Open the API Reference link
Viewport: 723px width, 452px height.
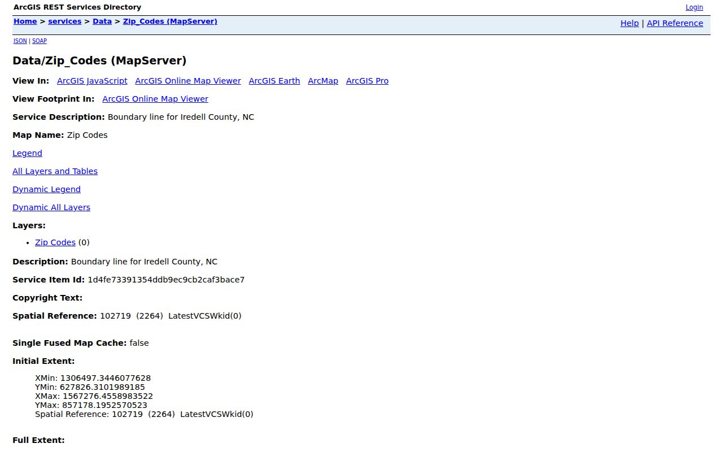point(675,23)
